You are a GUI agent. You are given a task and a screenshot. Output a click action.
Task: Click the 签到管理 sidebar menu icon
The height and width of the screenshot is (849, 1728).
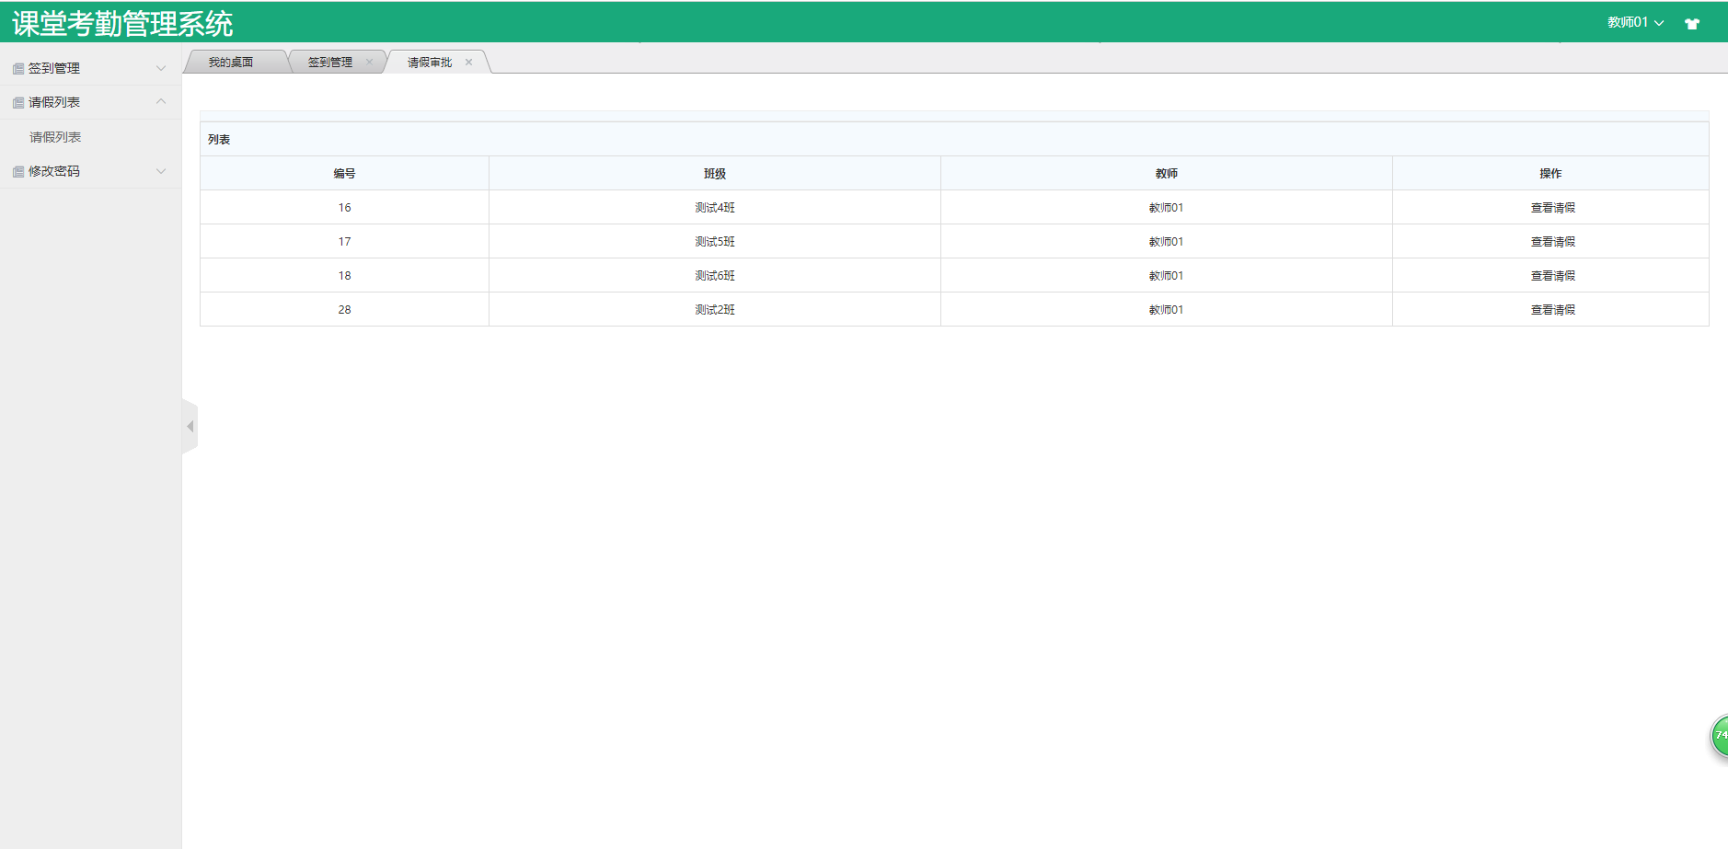18,69
